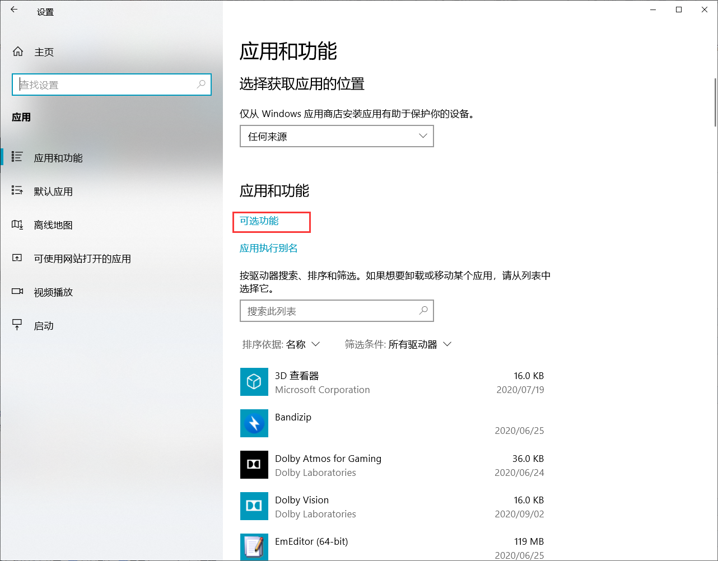This screenshot has width=718, height=561.
Task: Click the Dolby Atmos for Gaming icon
Action: click(x=254, y=465)
